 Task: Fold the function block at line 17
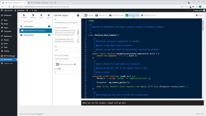pyautogui.click(x=87, y=54)
